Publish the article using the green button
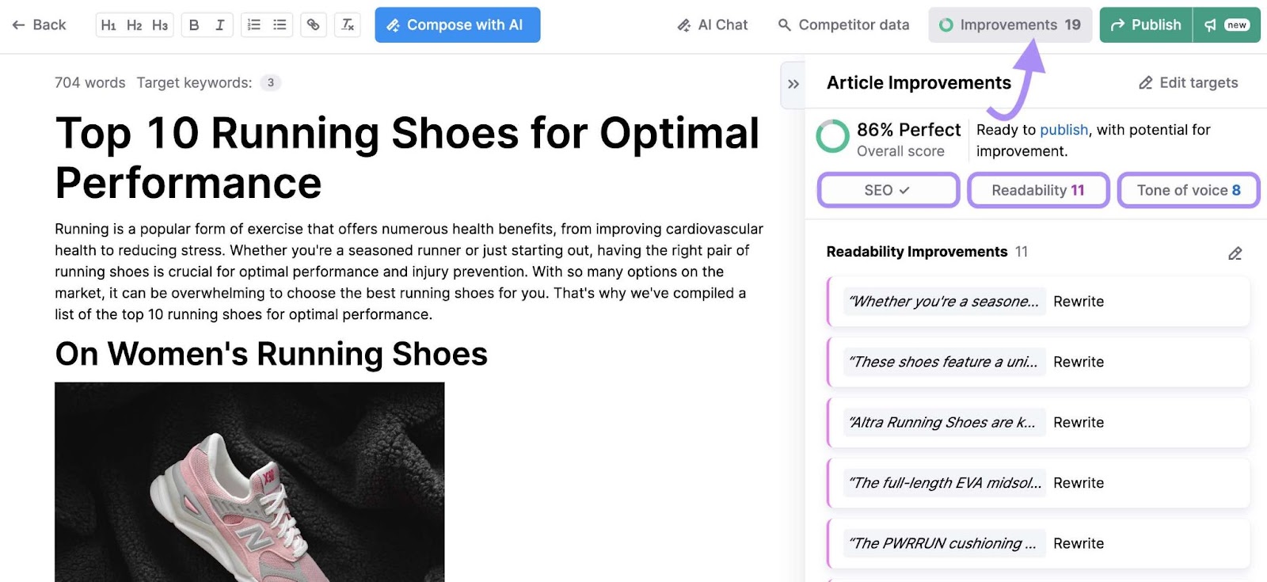Screen dimensions: 1267x582 [1144, 25]
